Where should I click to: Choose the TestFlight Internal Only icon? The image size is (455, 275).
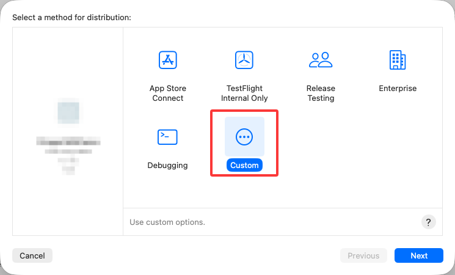click(244, 60)
